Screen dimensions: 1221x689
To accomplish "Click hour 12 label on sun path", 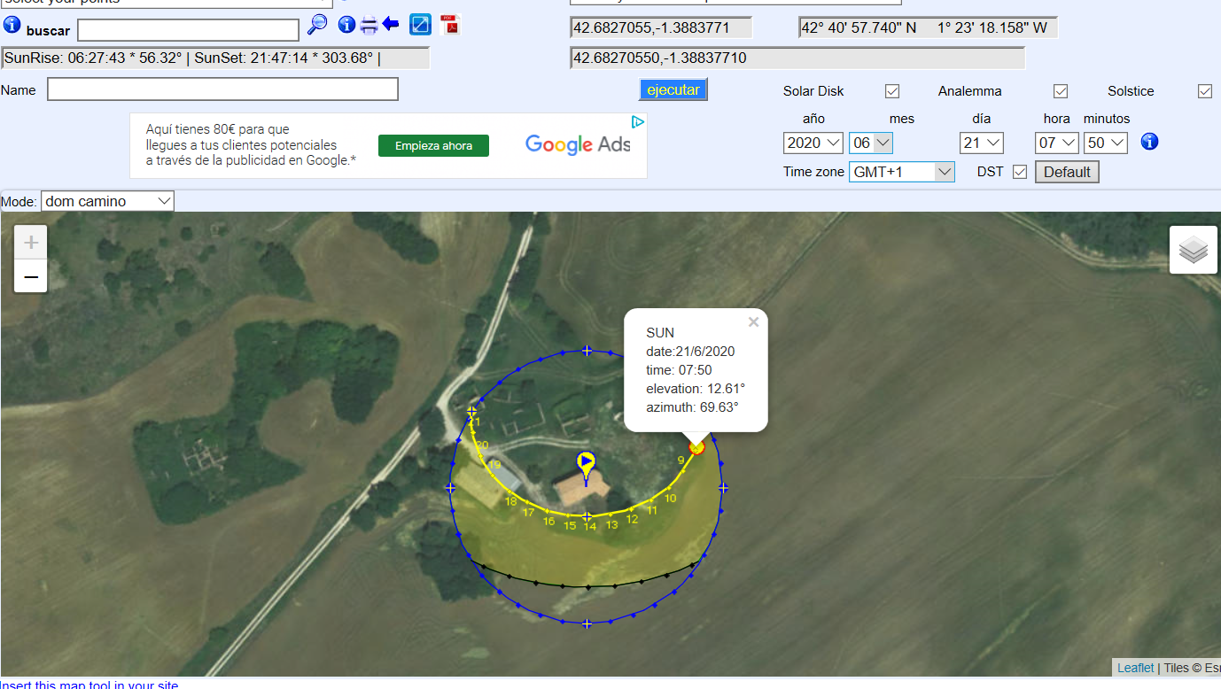I will pos(632,519).
